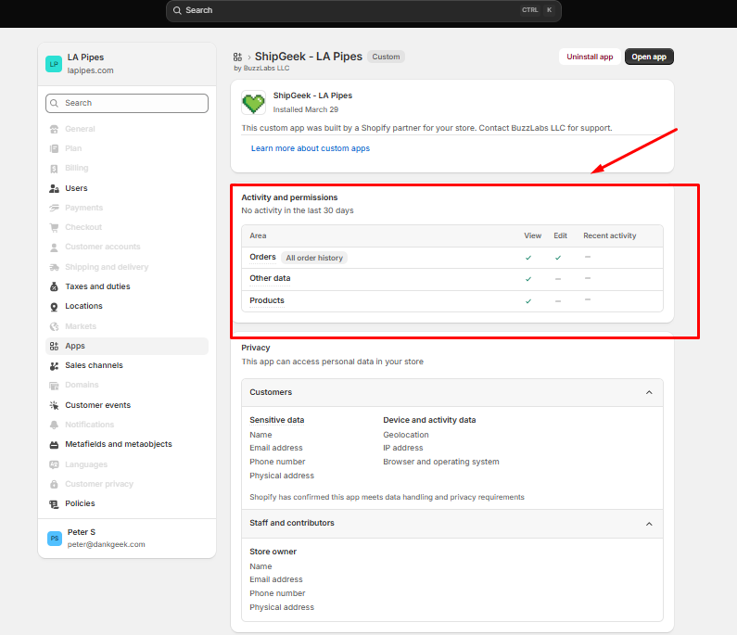Collapse the Staff and contributors section
737x635 pixels.
(649, 524)
